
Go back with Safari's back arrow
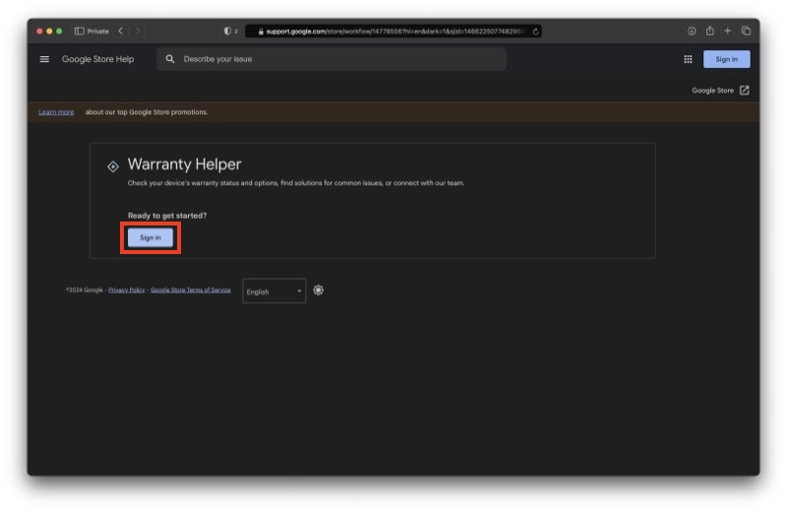(120, 32)
